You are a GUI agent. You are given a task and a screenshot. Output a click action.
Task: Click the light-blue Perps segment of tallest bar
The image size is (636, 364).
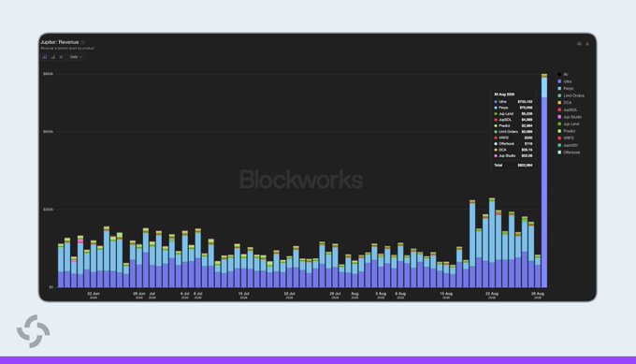(544, 88)
